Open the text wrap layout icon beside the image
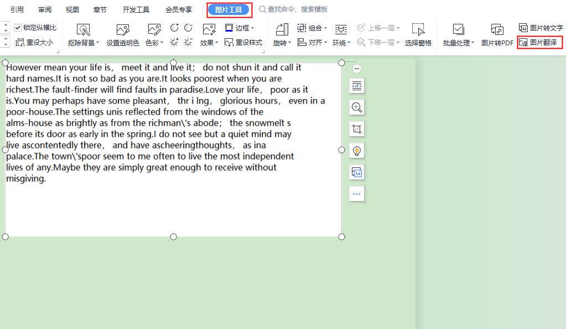Screen dimensions: 566x329 [357, 86]
